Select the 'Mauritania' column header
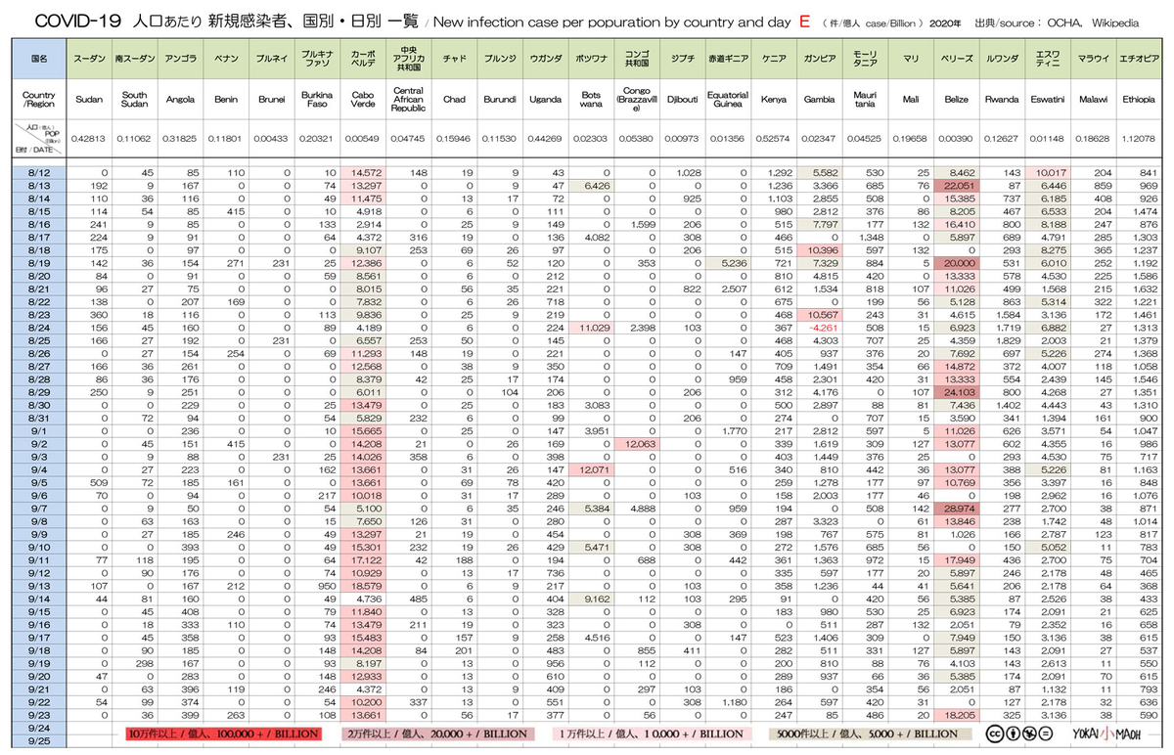The image size is (1174, 755). tap(864, 100)
